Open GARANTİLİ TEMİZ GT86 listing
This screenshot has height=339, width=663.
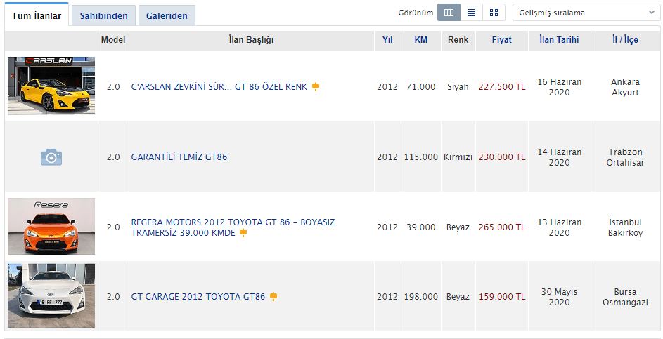(179, 157)
